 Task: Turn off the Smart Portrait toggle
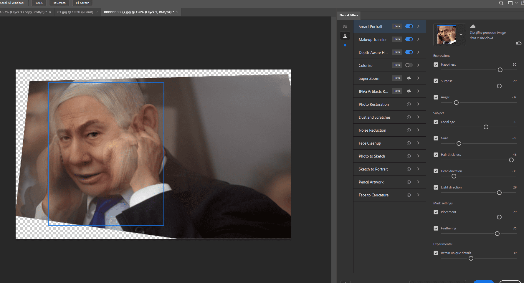tap(409, 26)
